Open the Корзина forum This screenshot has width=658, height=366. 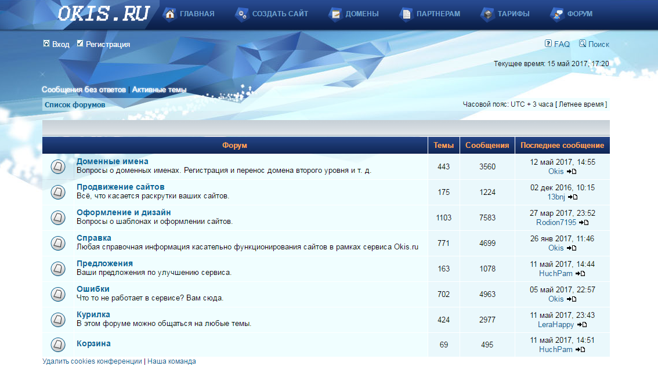pyautogui.click(x=93, y=344)
